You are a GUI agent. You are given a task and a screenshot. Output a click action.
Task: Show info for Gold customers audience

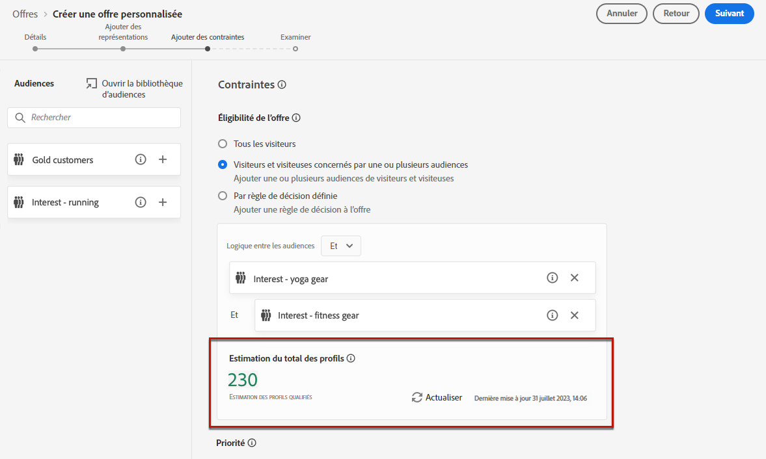[x=141, y=160]
